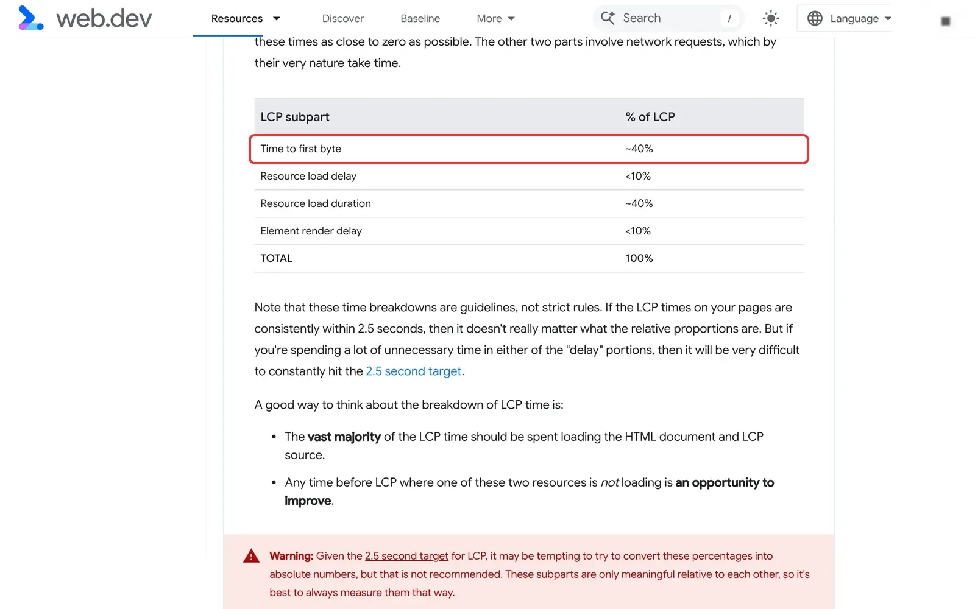Follow the '2.5 second target' warning link
The width and height of the screenshot is (975, 609).
(406, 556)
